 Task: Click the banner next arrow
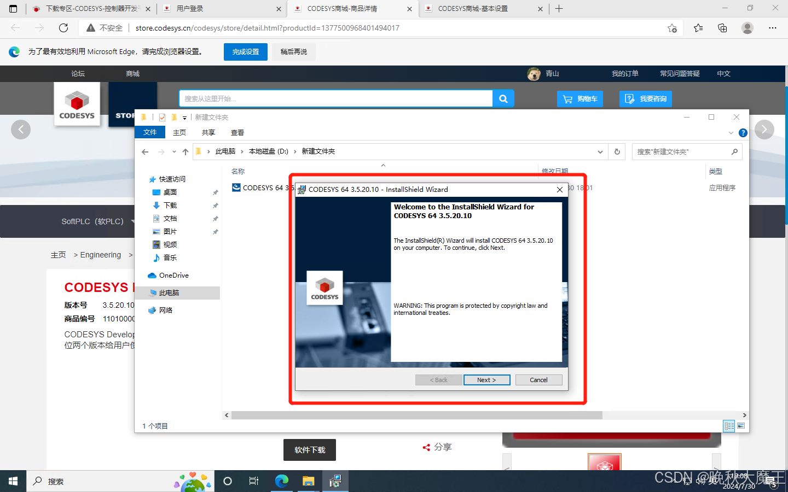click(x=764, y=130)
